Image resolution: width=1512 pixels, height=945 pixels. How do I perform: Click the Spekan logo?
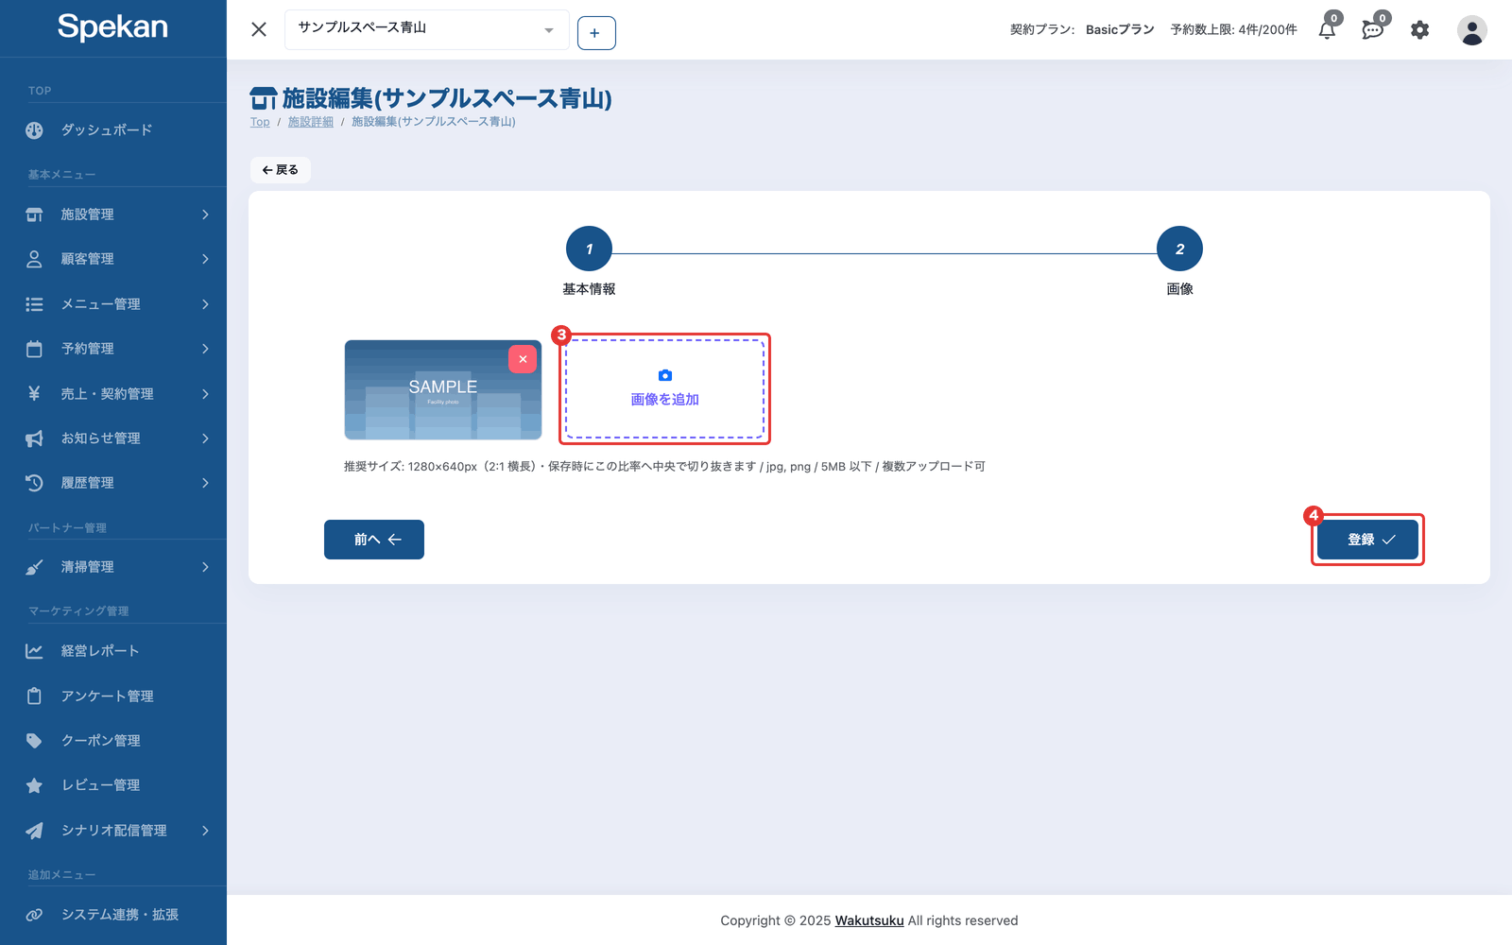tap(112, 26)
